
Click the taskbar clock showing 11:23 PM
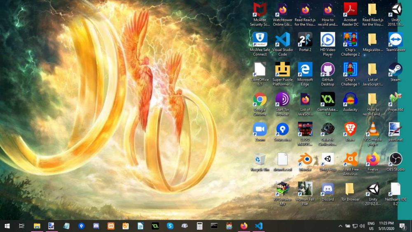[386, 226]
